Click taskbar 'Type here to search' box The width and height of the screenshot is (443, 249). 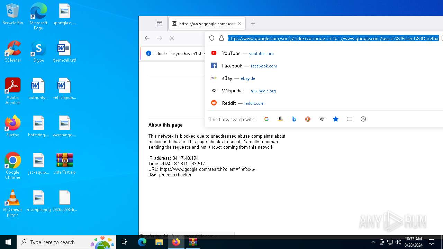coord(66,242)
